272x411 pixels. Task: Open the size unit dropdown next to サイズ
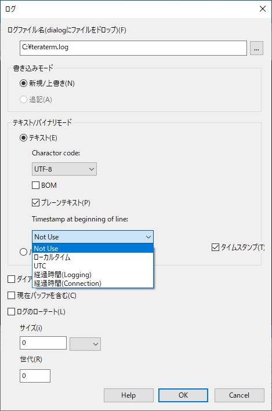(x=85, y=344)
